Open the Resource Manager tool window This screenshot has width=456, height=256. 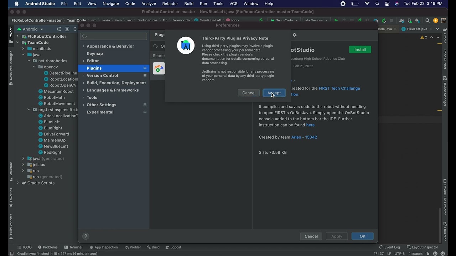11,68
